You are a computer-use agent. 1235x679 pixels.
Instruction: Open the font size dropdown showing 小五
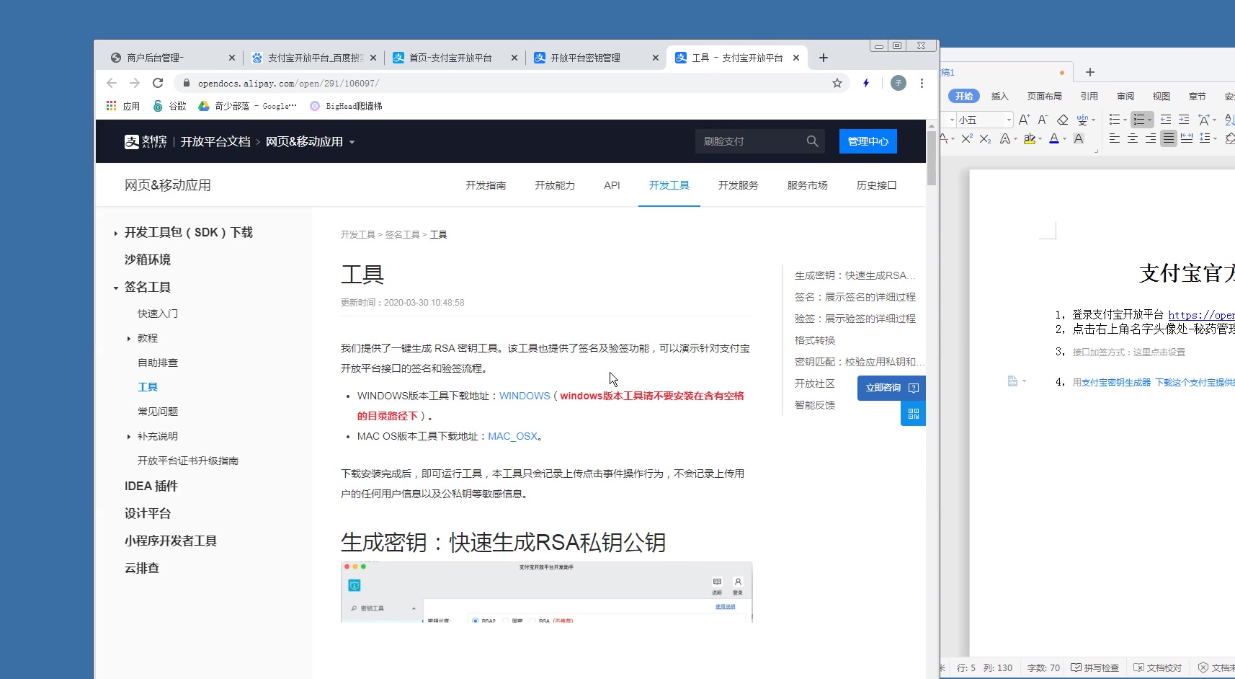1009,120
